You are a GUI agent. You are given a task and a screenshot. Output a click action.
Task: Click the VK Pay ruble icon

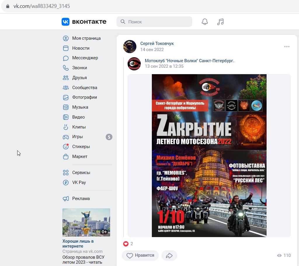point(66,182)
